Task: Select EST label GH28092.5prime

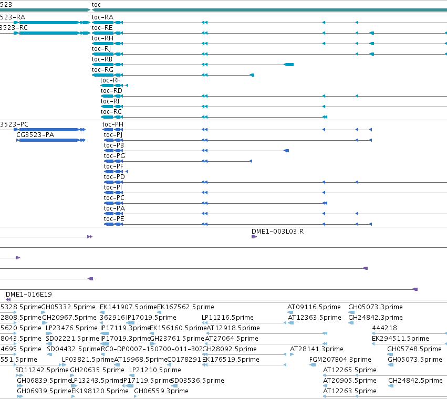Action: click(x=230, y=349)
